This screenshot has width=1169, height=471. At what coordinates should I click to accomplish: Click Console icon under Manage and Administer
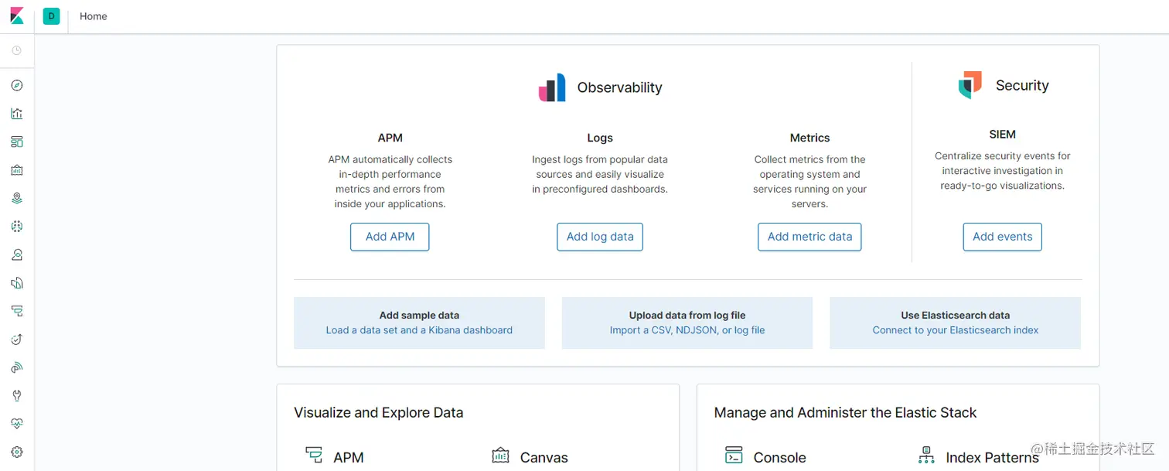pos(734,455)
